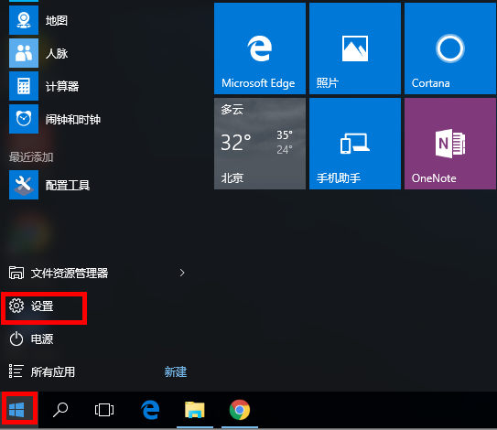
Task: Open File Explorer from the taskbar
Action: click(195, 410)
